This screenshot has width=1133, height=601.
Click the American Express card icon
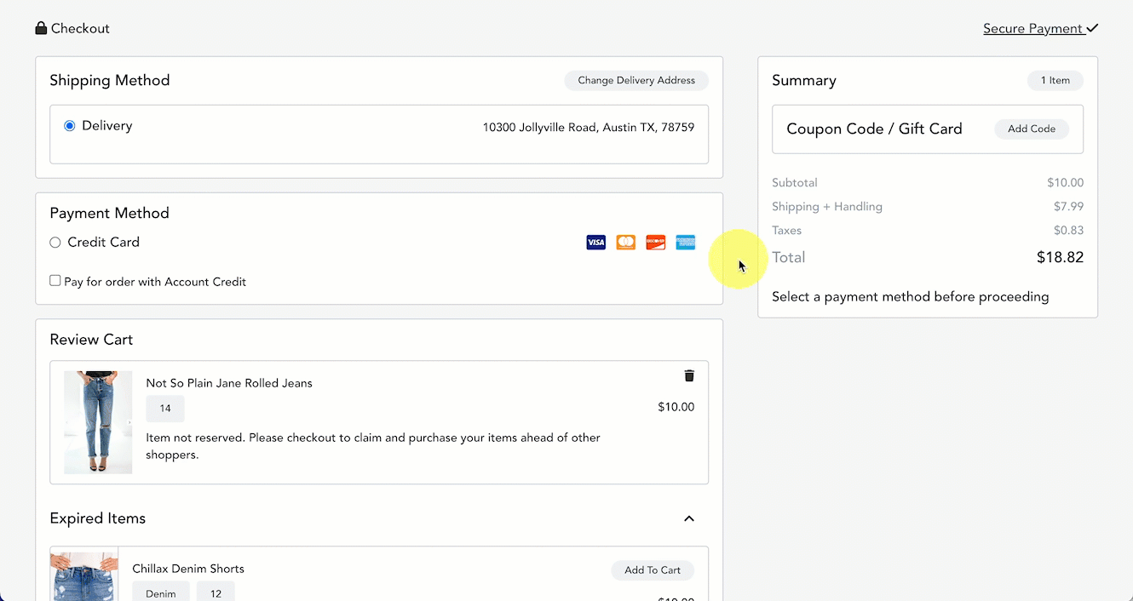(x=685, y=243)
